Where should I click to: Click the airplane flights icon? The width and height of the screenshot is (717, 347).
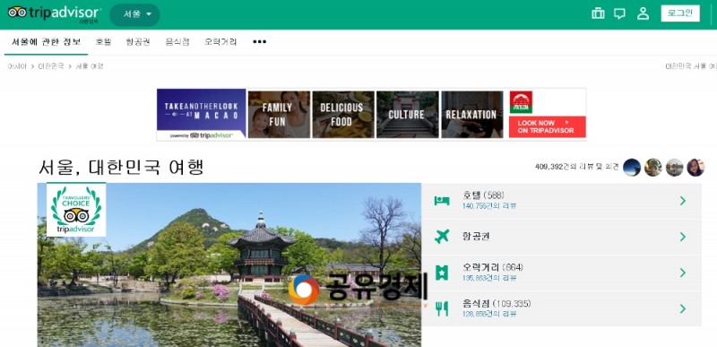(x=442, y=237)
